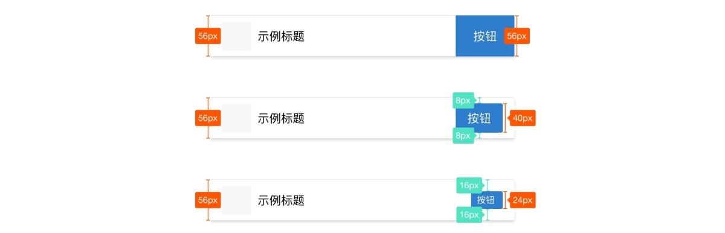Select the gray thumbnail in the bottom row
The image size is (725, 233).
(237, 200)
